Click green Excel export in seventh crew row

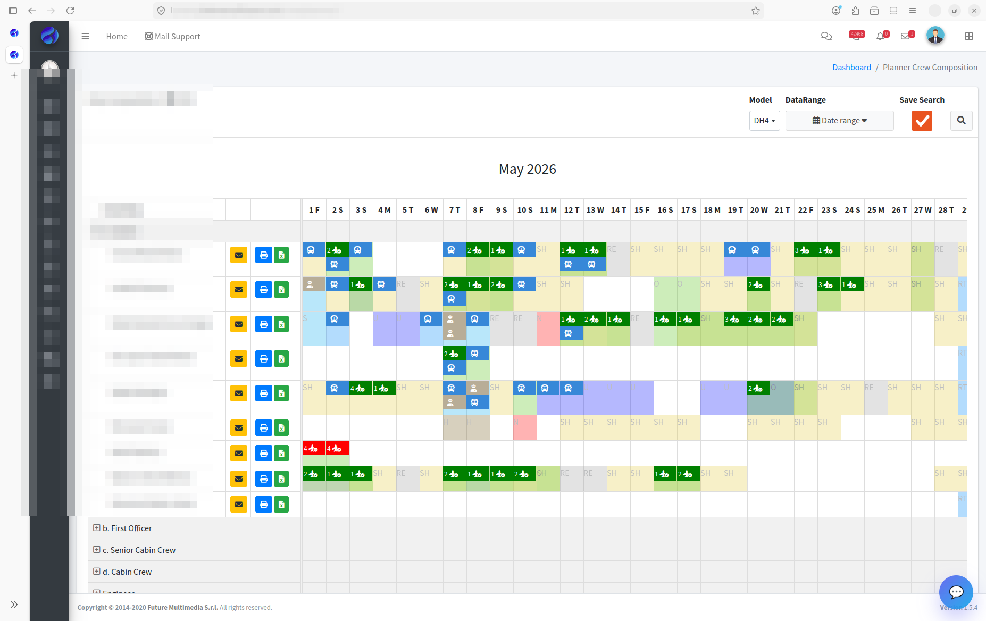(x=281, y=454)
